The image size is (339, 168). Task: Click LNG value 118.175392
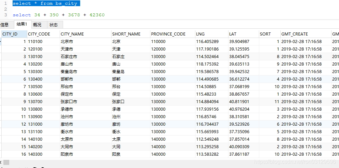click(212, 64)
